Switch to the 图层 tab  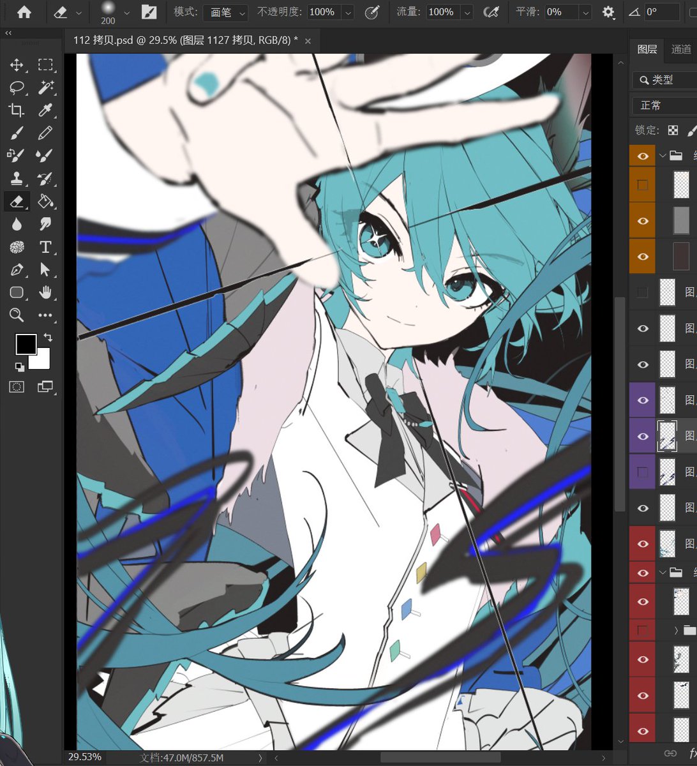point(647,49)
